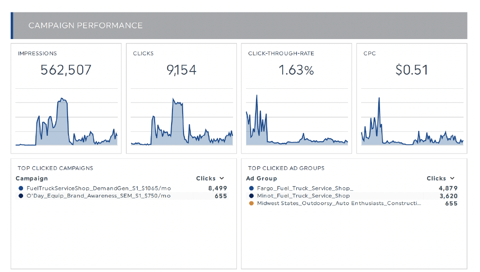Click the Clicks trend area chart
This screenshot has width=480, height=272.
(182, 122)
